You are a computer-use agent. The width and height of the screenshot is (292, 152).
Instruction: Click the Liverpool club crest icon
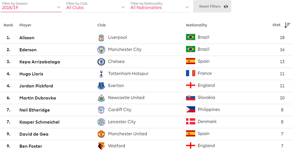(101, 38)
